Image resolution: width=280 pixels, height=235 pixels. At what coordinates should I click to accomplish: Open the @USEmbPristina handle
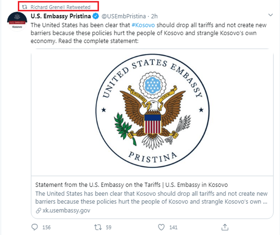coord(123,16)
